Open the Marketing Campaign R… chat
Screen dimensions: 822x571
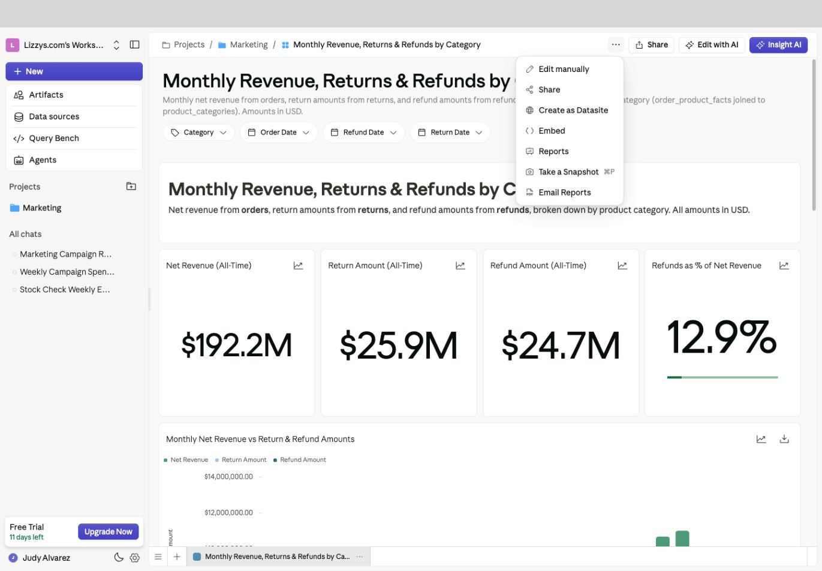pos(65,254)
